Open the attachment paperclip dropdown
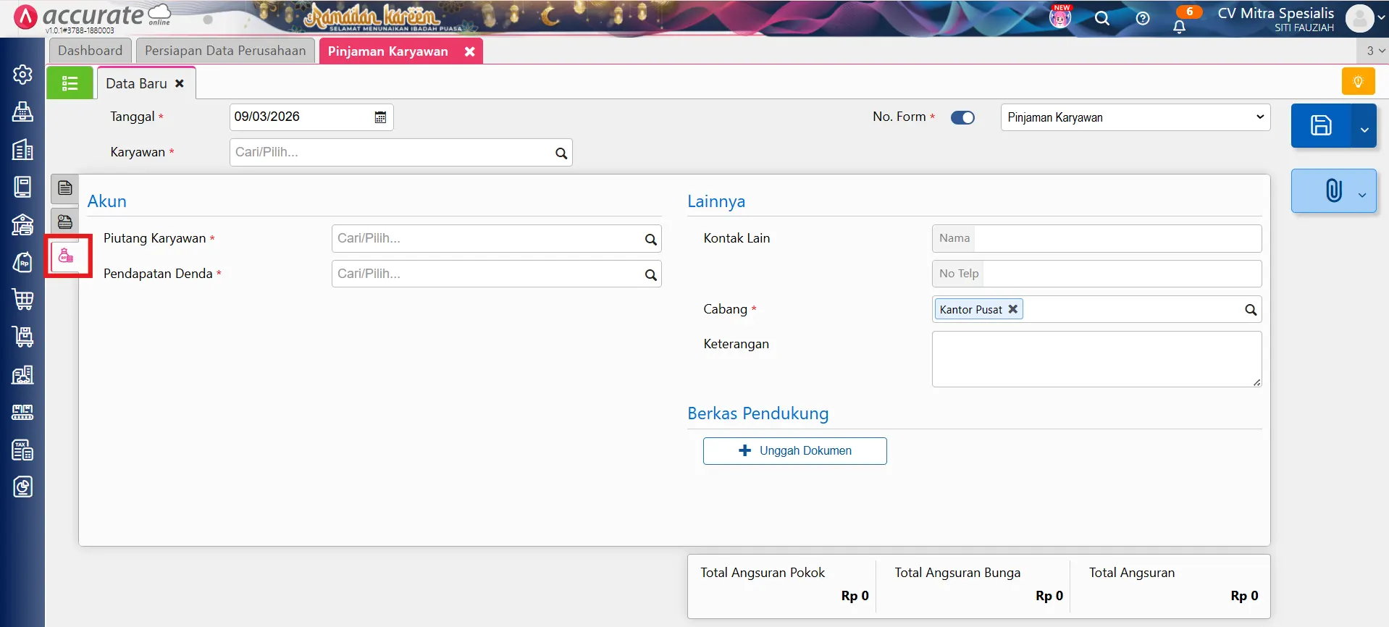1389x627 pixels. click(x=1333, y=191)
